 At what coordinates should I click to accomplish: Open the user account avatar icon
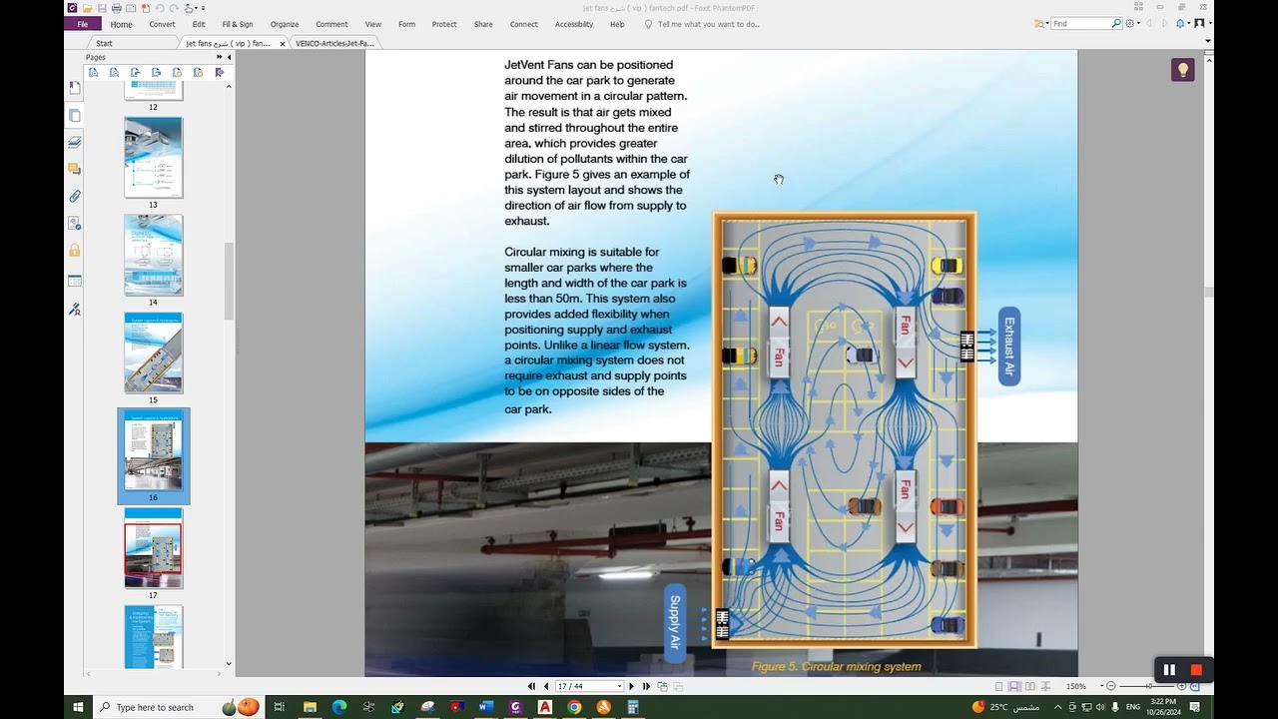pos(1200,23)
